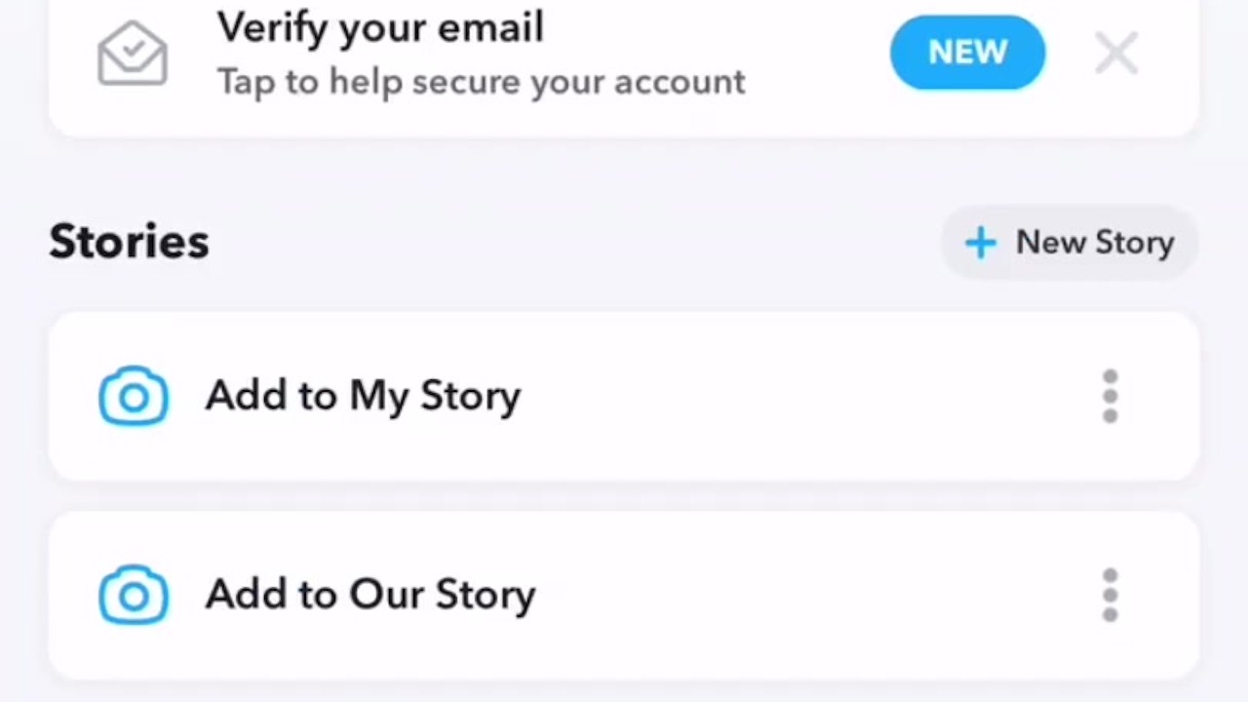This screenshot has height=702, width=1248.
Task: Click the blue NEW badge
Action: click(x=967, y=52)
